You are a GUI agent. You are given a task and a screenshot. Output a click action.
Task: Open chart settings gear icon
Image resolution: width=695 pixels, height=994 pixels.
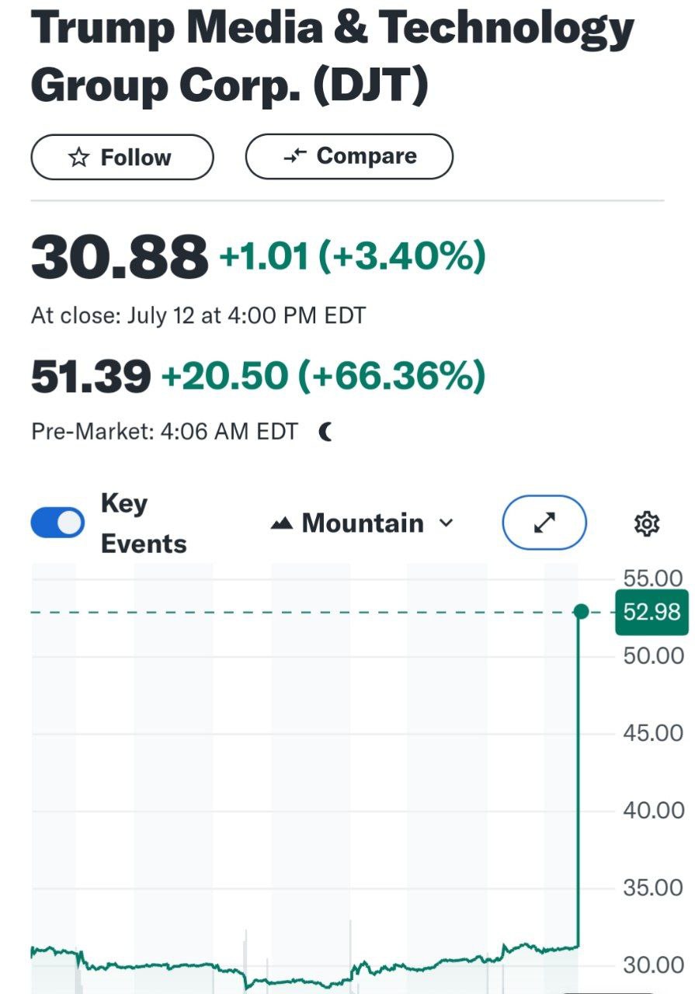click(647, 524)
